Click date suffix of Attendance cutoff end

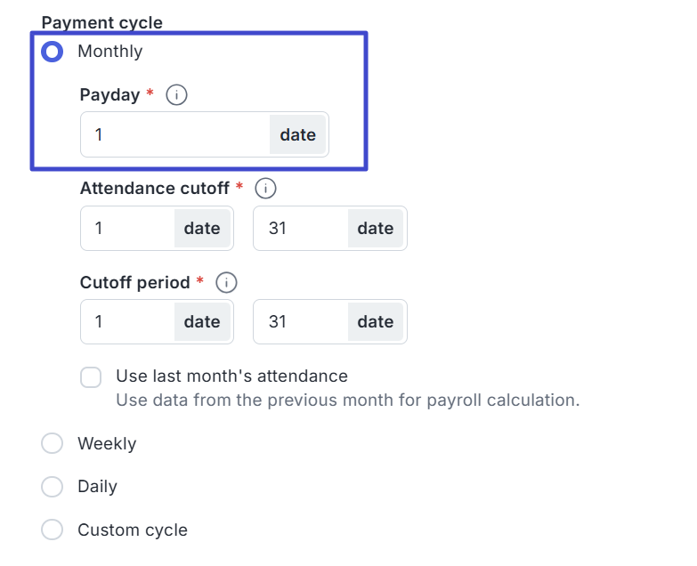(376, 229)
